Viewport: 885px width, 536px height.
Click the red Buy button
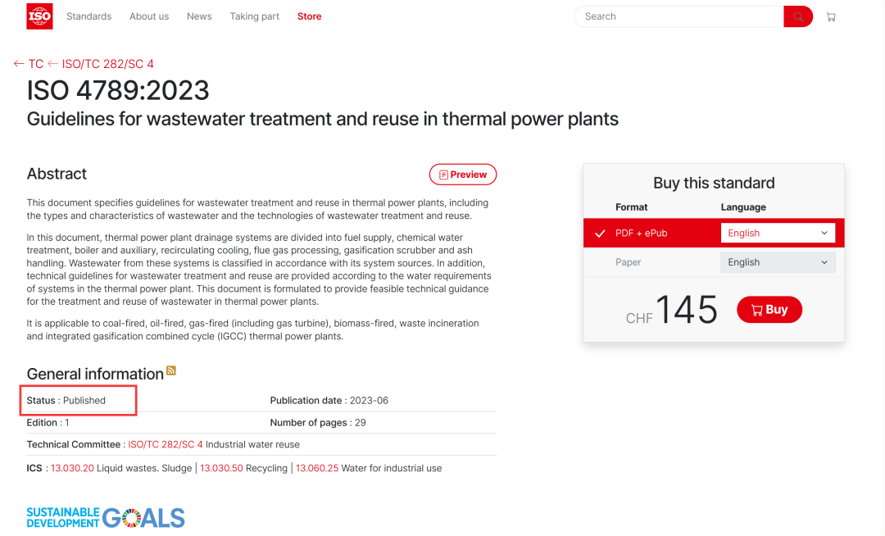[x=769, y=310]
